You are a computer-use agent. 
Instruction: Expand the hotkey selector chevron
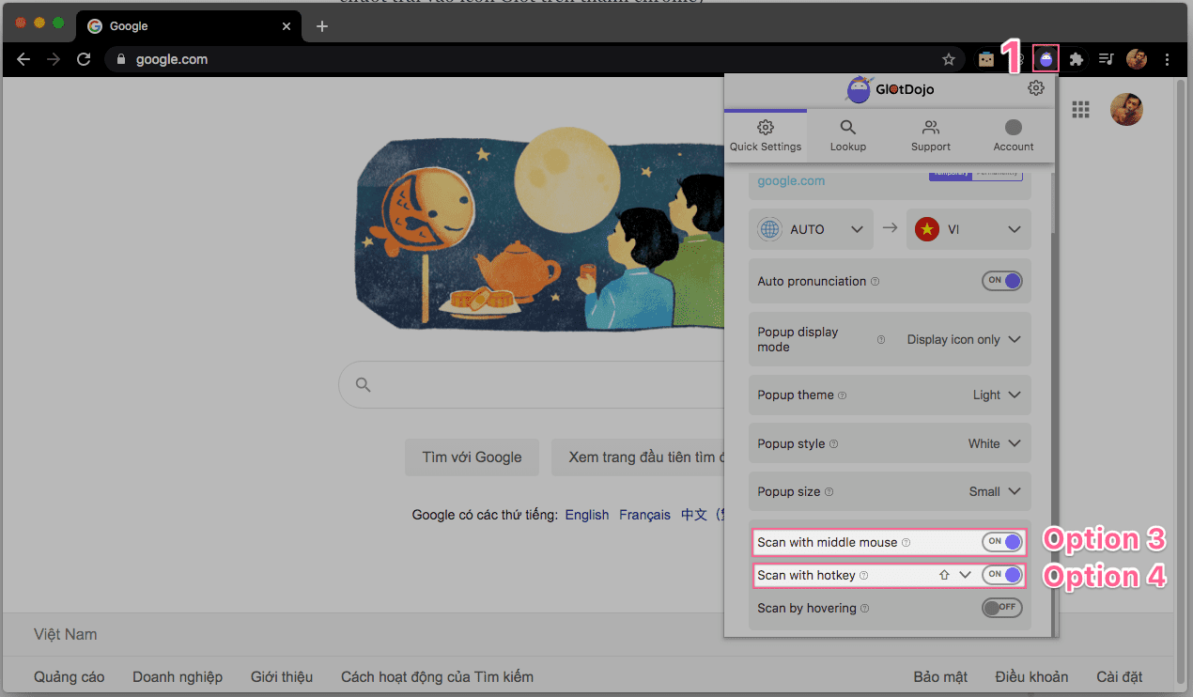tap(965, 575)
